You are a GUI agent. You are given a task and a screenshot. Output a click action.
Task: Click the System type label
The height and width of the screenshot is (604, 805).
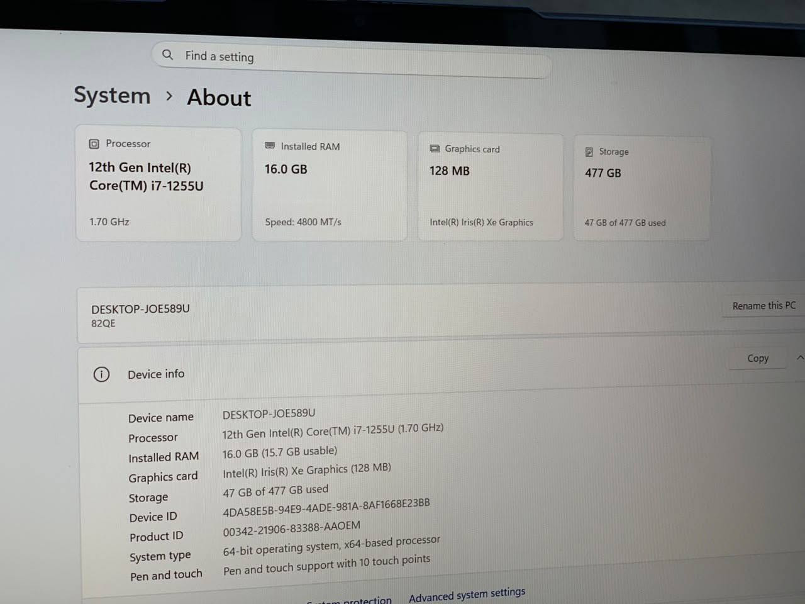pyautogui.click(x=160, y=557)
